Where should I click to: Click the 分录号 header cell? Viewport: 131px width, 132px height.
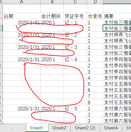click(x=95, y=16)
